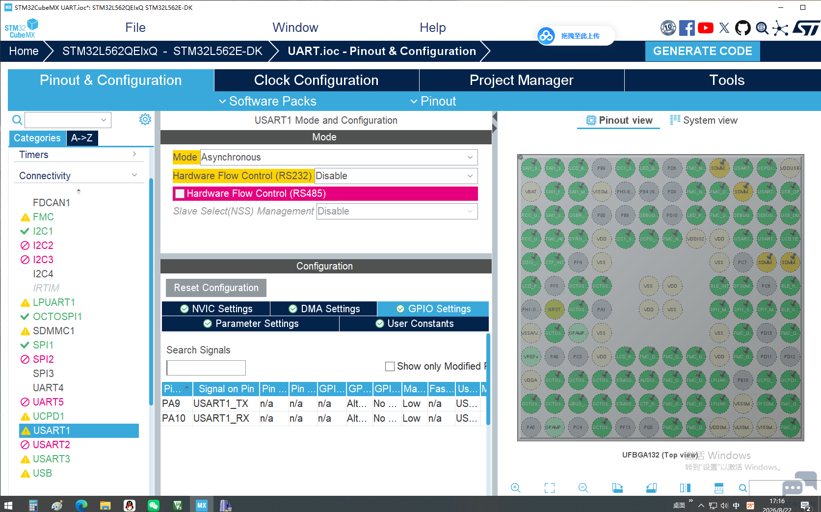Viewport: 821px width, 512px height.
Task: Open Hardware Flow Control (RS232) dropdown
Action: [x=396, y=176]
